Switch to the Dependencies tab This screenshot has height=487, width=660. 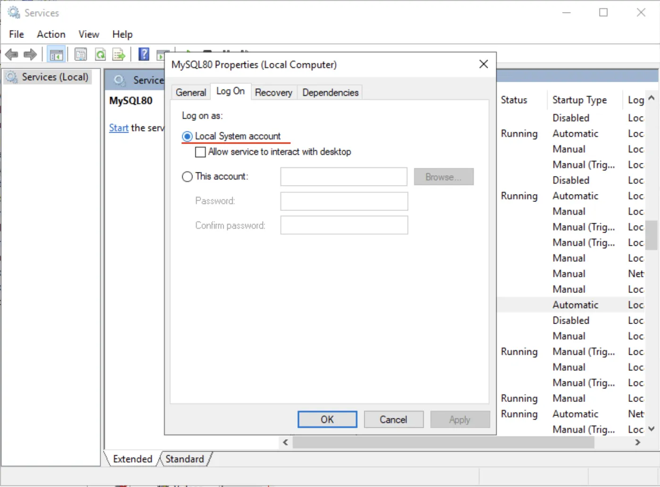tap(330, 92)
